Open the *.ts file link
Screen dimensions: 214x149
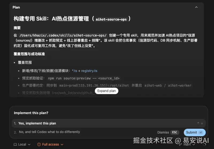[x=75, y=71]
